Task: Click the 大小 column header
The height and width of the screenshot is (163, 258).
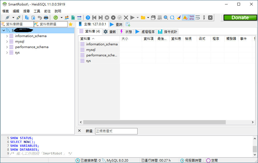Action: pos(131,39)
